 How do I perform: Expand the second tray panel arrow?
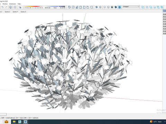164,17
